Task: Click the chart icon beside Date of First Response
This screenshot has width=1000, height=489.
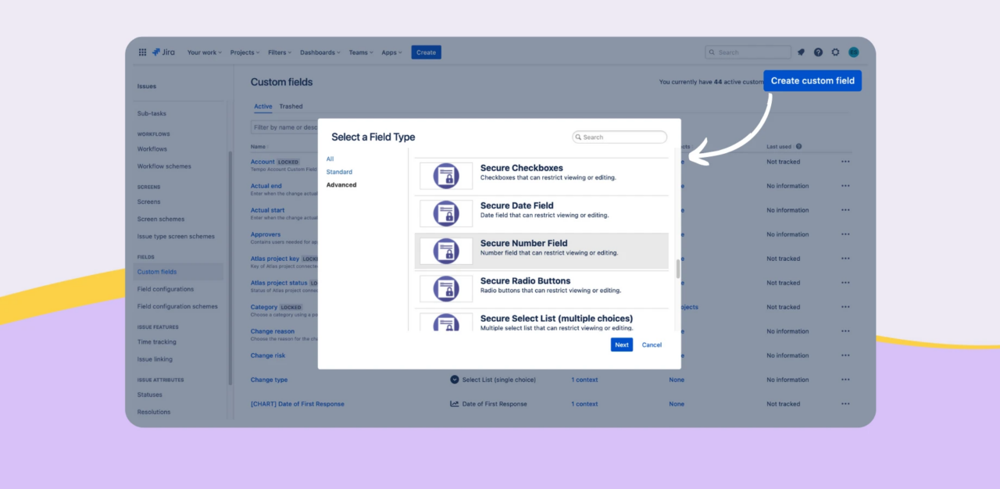Action: (x=454, y=404)
